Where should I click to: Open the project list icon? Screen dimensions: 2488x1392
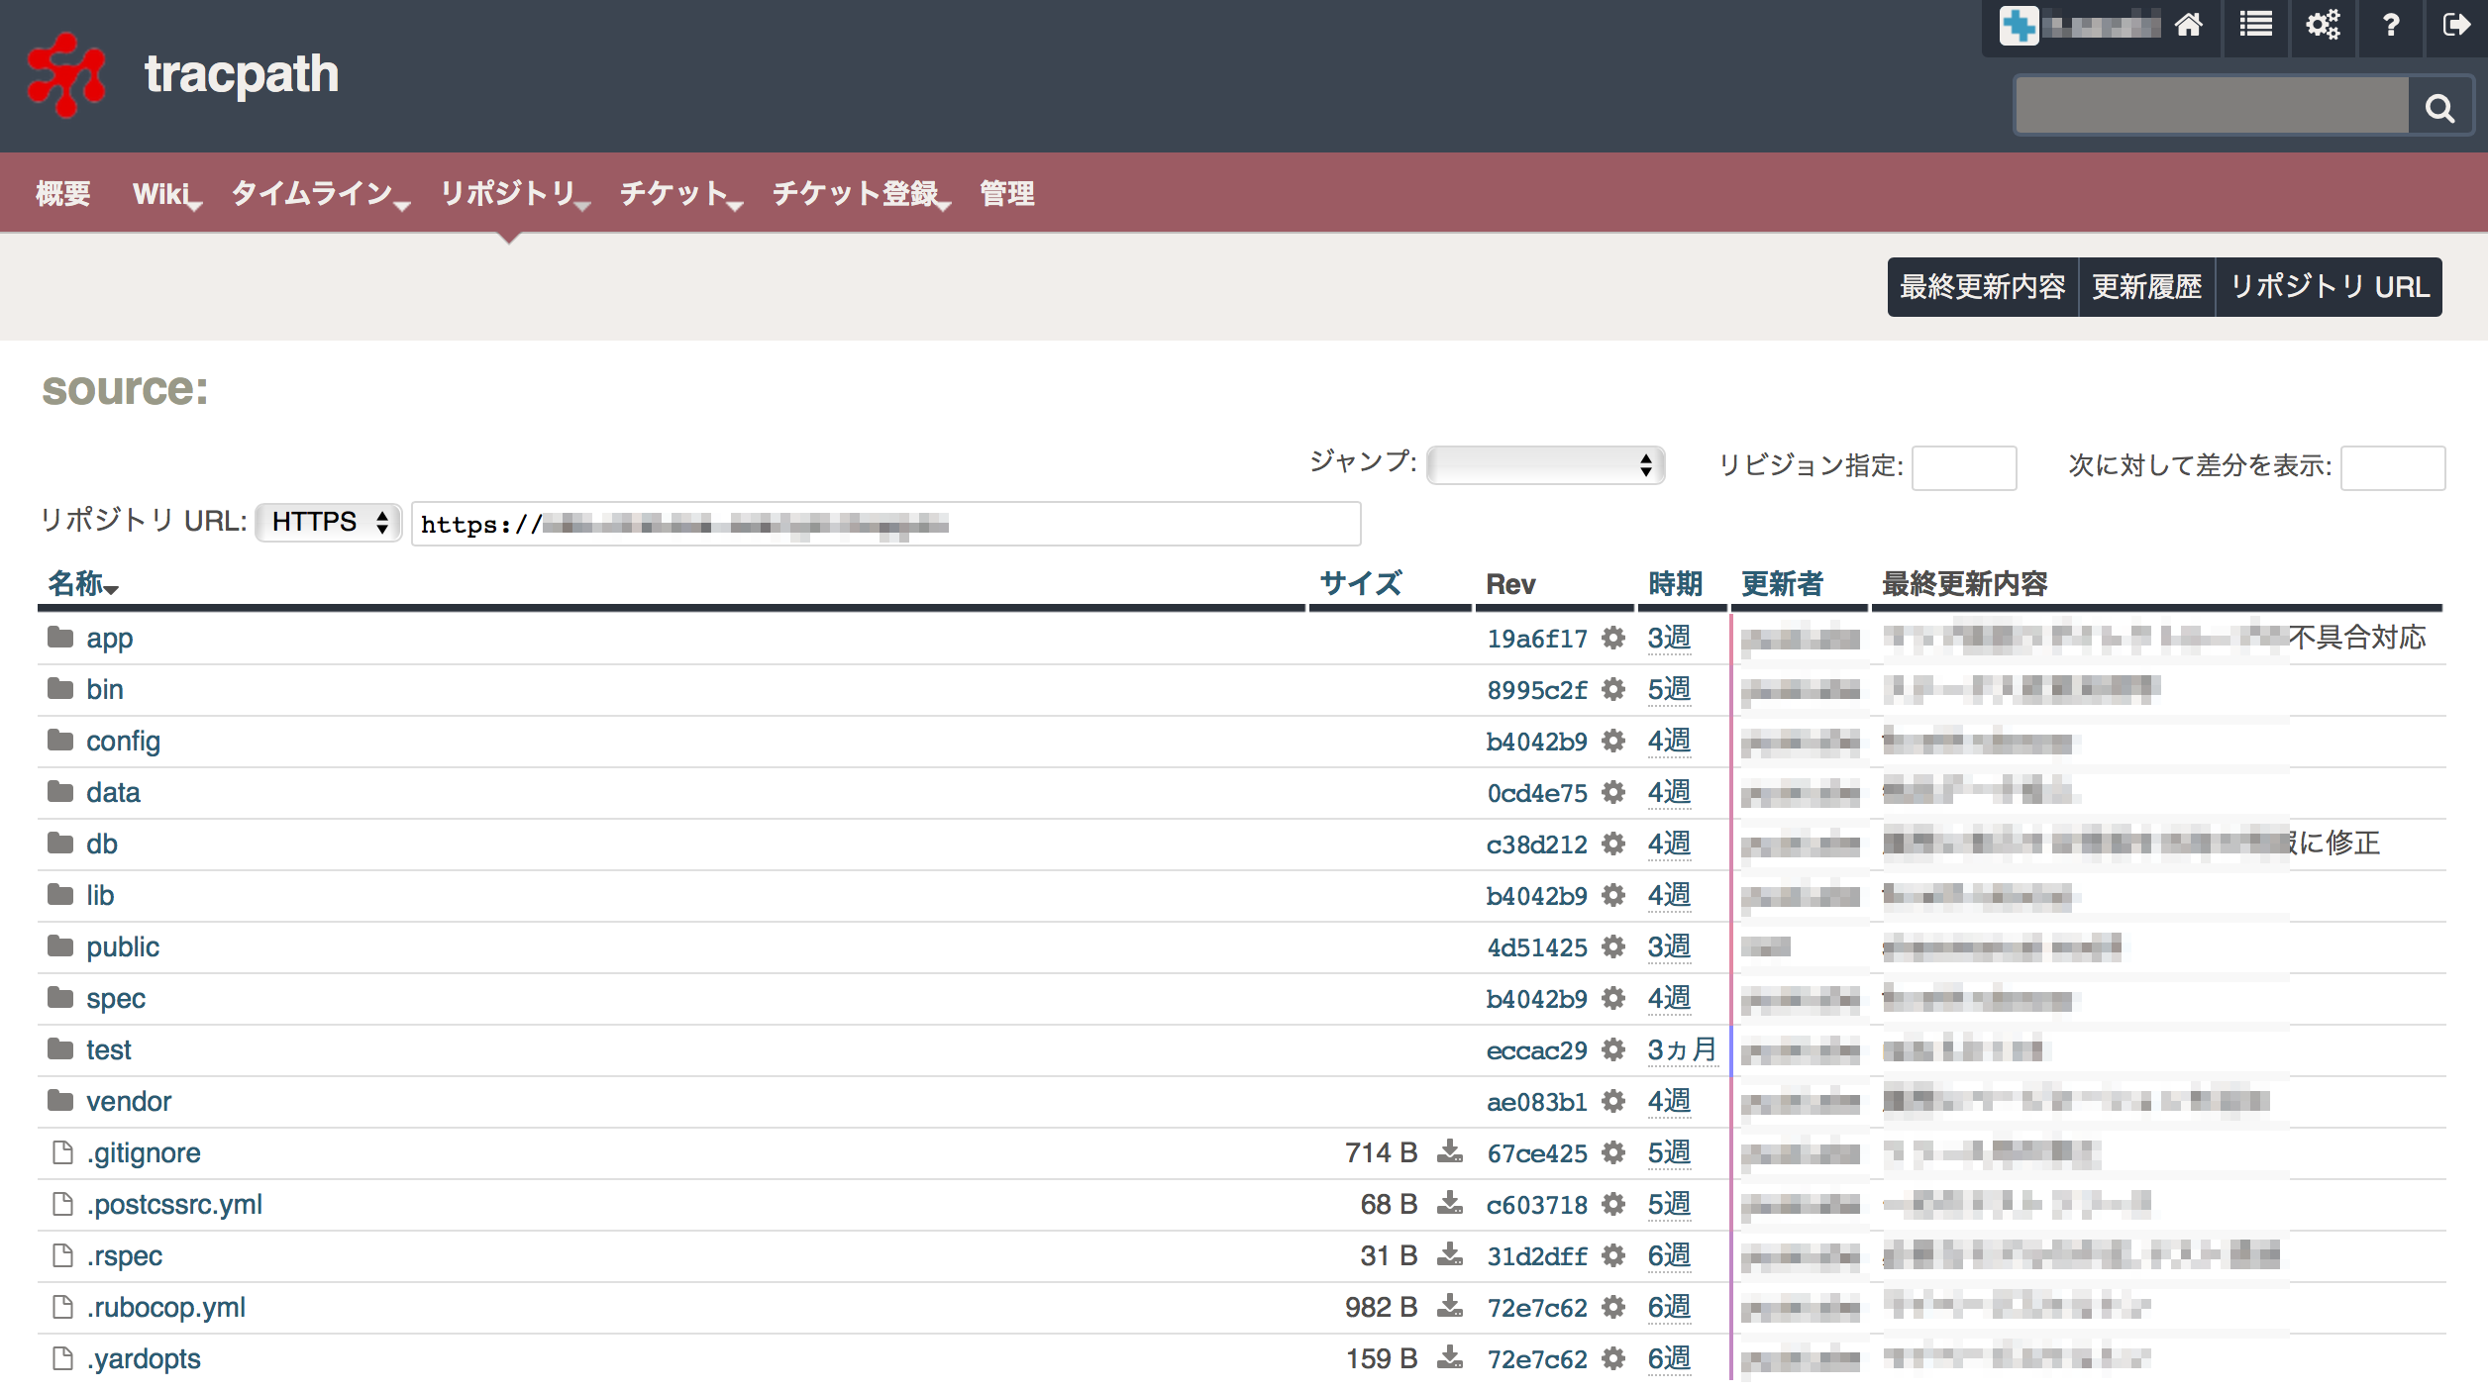click(2255, 27)
